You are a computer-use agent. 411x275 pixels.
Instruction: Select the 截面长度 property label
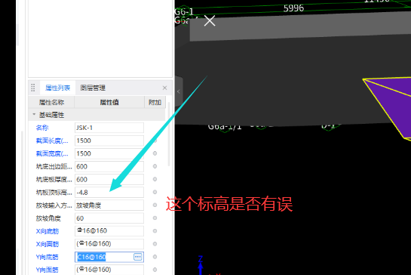[52, 141]
